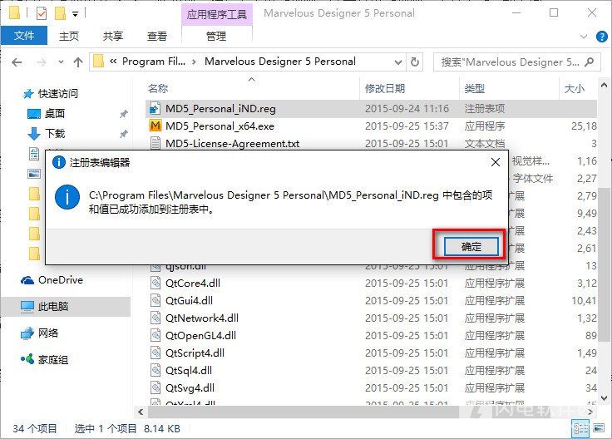Switch to the 共享 ribbon tab
Viewport: 612px width, 439px height.
pos(113,37)
